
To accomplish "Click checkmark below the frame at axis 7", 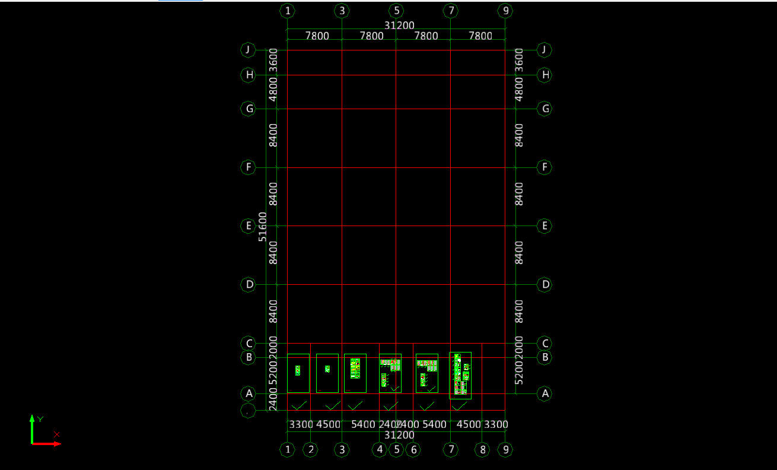I will point(459,406).
